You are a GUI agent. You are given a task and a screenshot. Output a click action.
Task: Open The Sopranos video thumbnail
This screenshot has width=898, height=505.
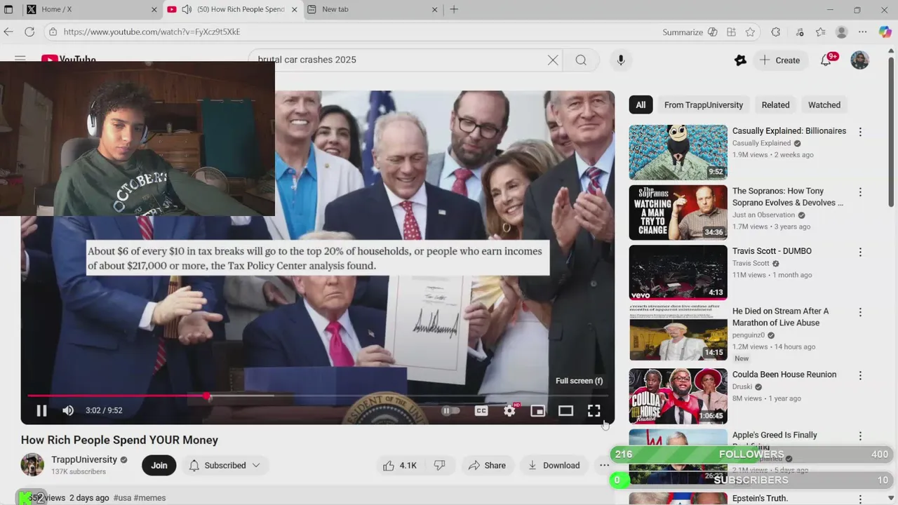[x=678, y=213]
